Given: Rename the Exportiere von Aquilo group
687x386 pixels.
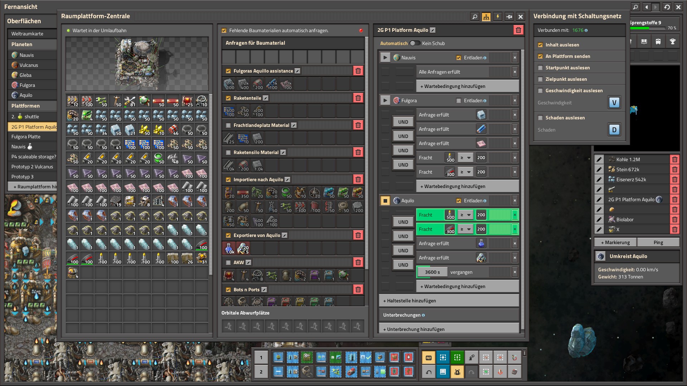Looking at the screenshot, I should (284, 236).
